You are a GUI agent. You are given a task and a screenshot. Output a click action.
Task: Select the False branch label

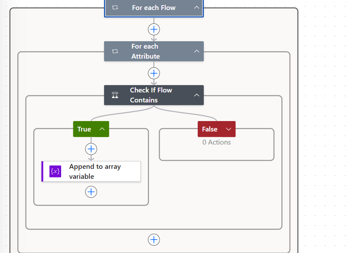pos(209,129)
